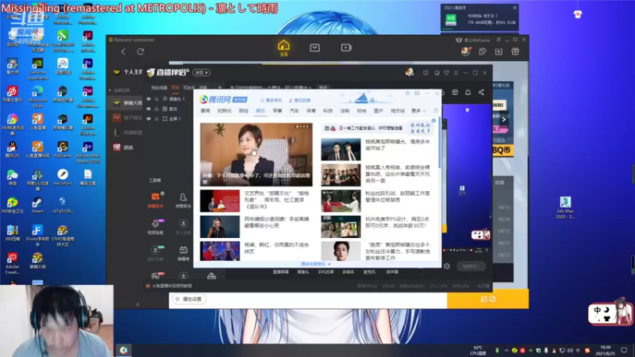
Task: Click the yellow 启动 button
Action: click(x=487, y=299)
